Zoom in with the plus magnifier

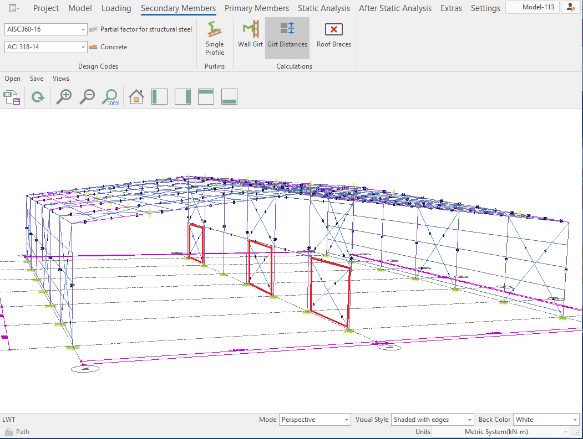tap(64, 97)
